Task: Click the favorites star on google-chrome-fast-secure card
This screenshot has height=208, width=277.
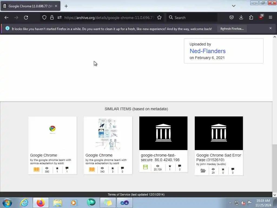Action: (x=170, y=166)
